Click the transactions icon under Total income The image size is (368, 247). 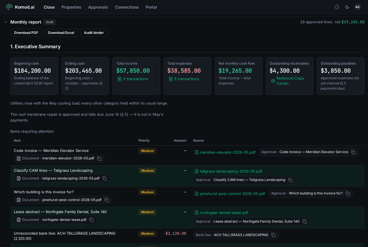(120, 79)
